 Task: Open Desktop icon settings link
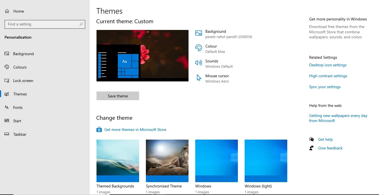(328, 65)
